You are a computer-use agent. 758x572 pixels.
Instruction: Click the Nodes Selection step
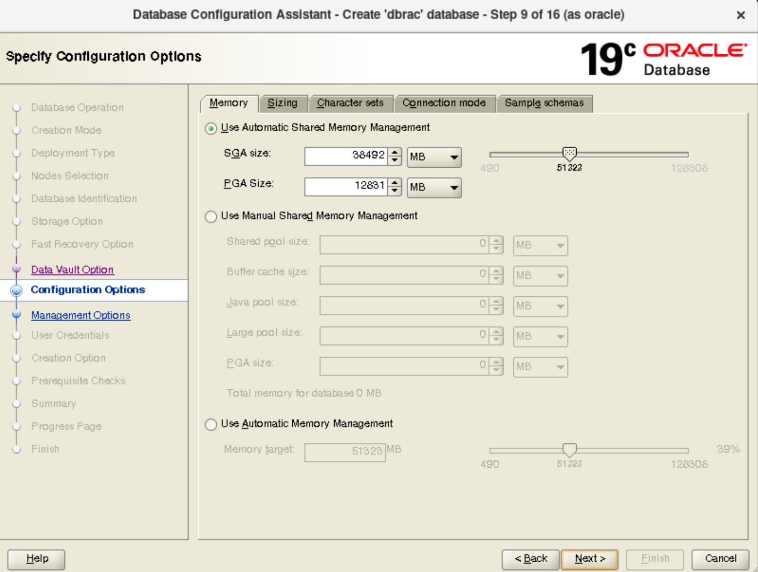point(70,176)
